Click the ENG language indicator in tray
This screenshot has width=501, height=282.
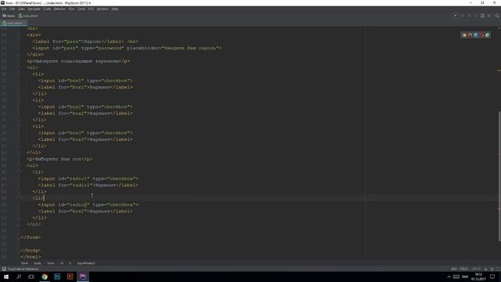click(x=465, y=277)
